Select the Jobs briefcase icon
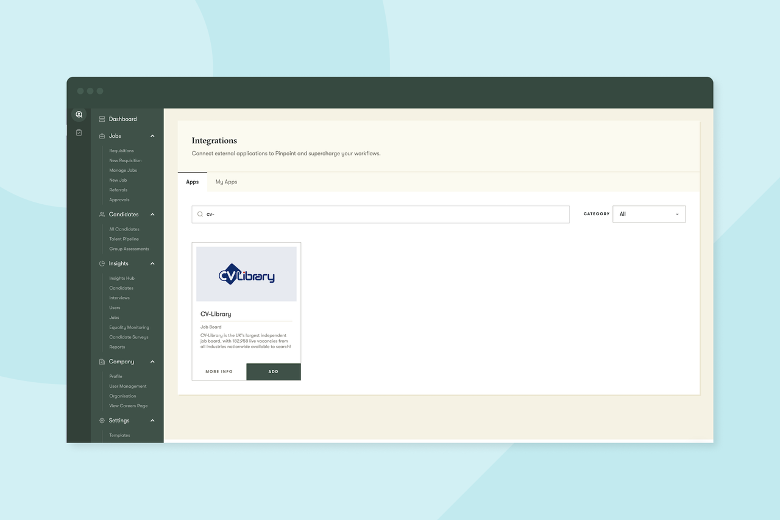Screen dimensions: 780x520 point(101,135)
